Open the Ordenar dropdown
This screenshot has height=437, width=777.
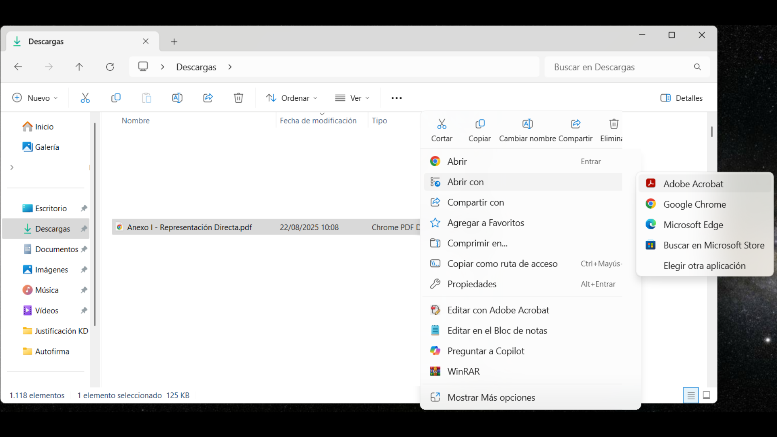click(x=291, y=98)
